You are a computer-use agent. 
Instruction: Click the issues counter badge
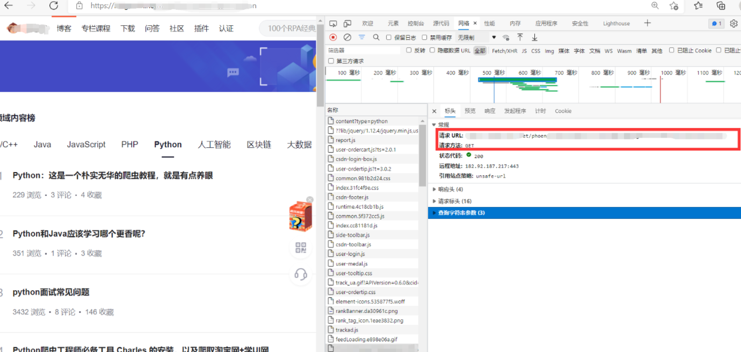click(x=716, y=24)
